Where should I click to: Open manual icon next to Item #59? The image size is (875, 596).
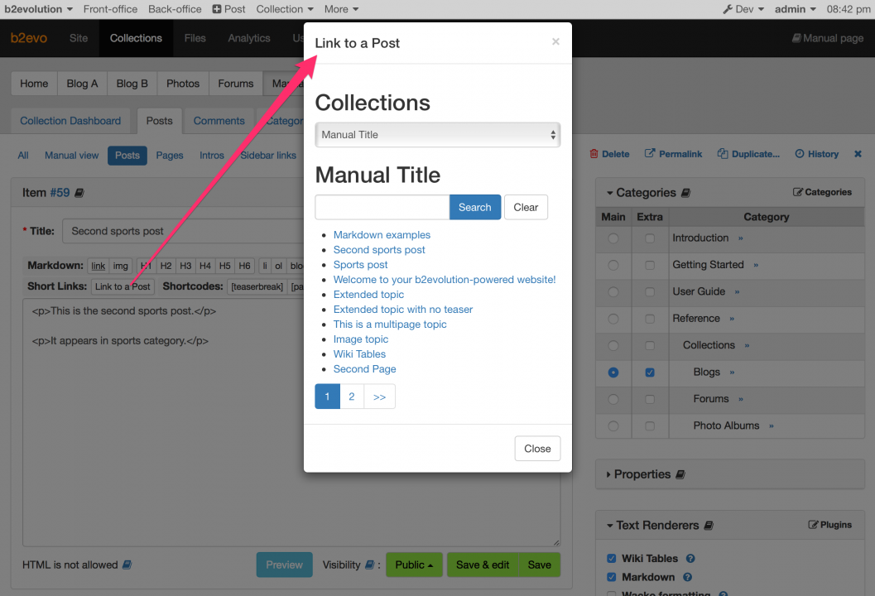(79, 193)
